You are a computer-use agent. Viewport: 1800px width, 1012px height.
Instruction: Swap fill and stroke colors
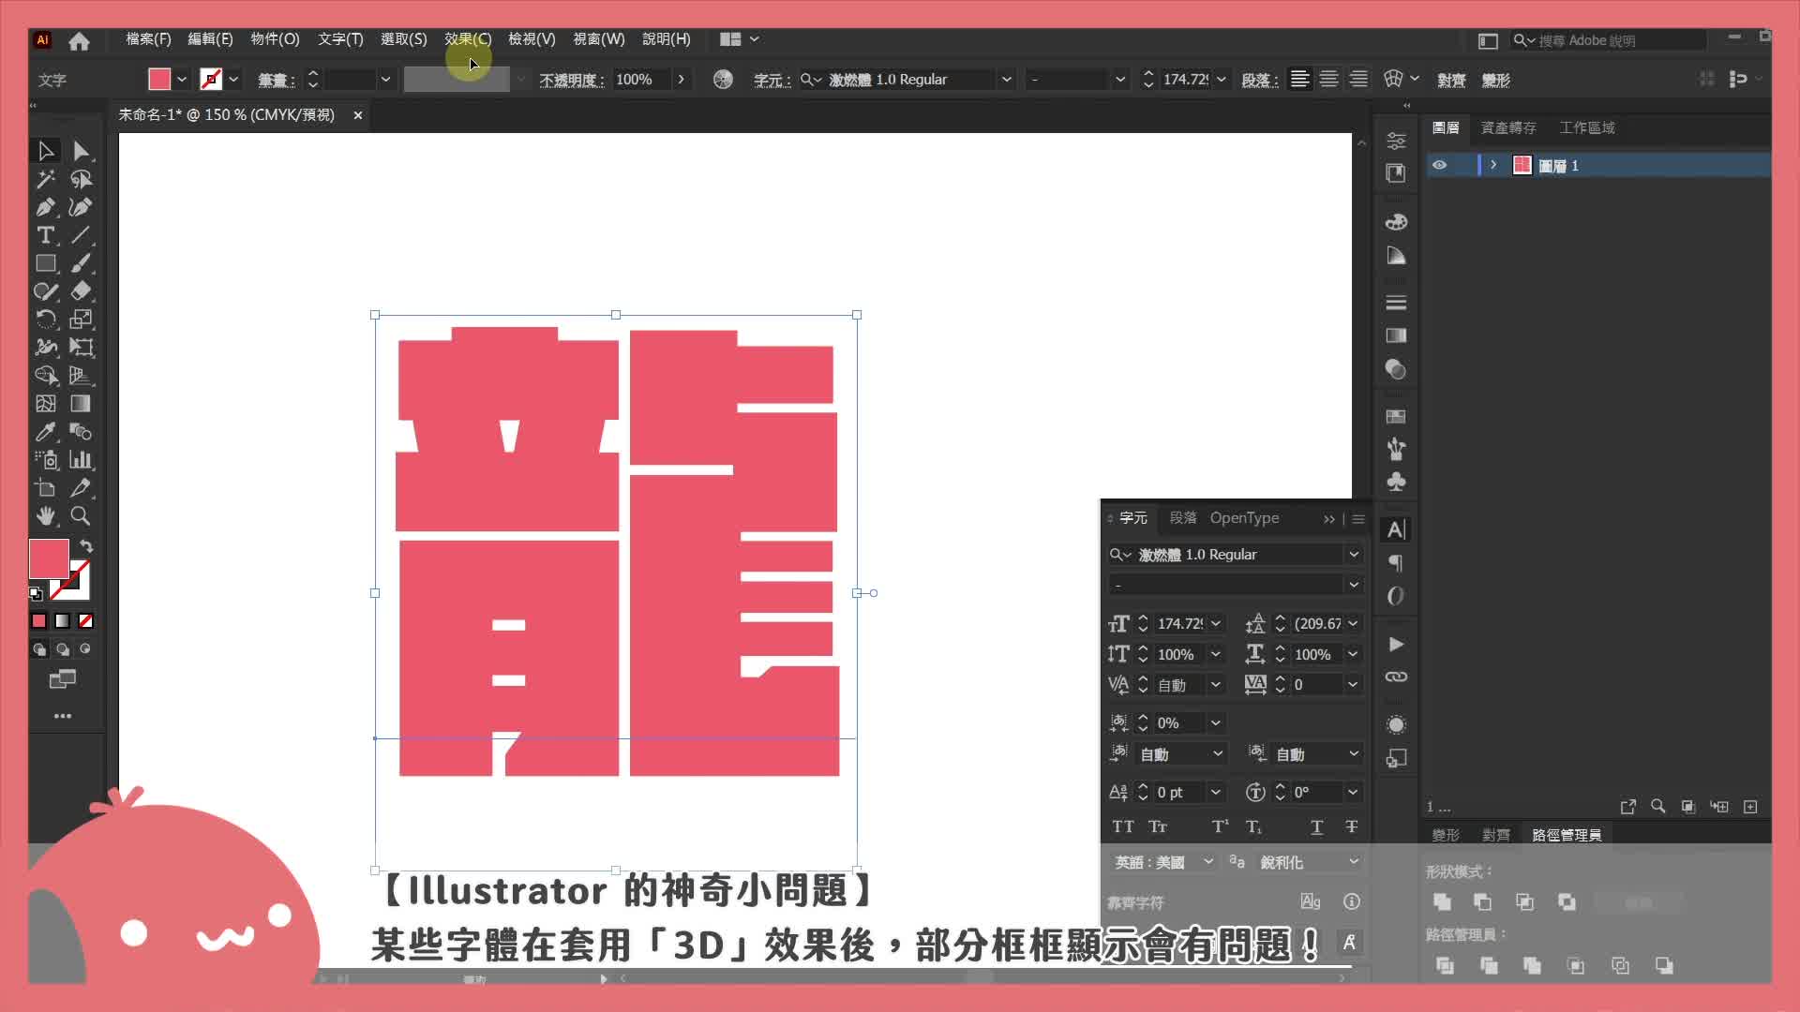[x=86, y=546]
